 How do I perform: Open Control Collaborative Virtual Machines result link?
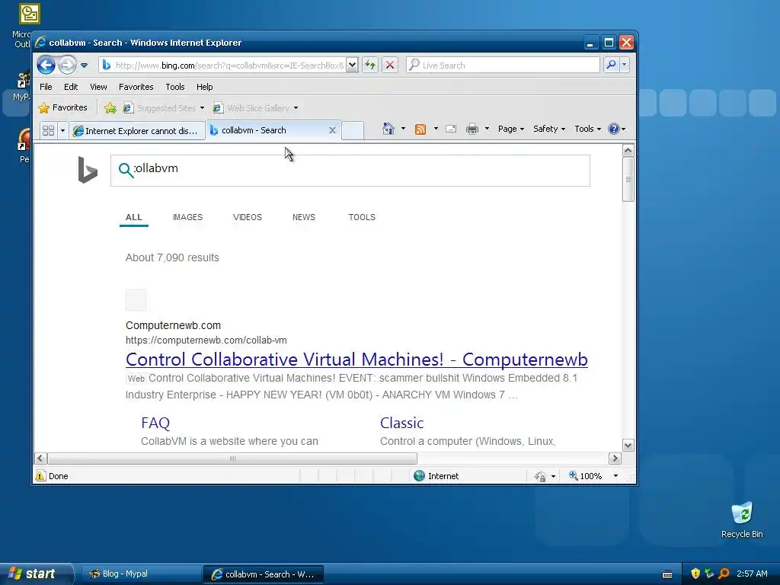coord(356,360)
